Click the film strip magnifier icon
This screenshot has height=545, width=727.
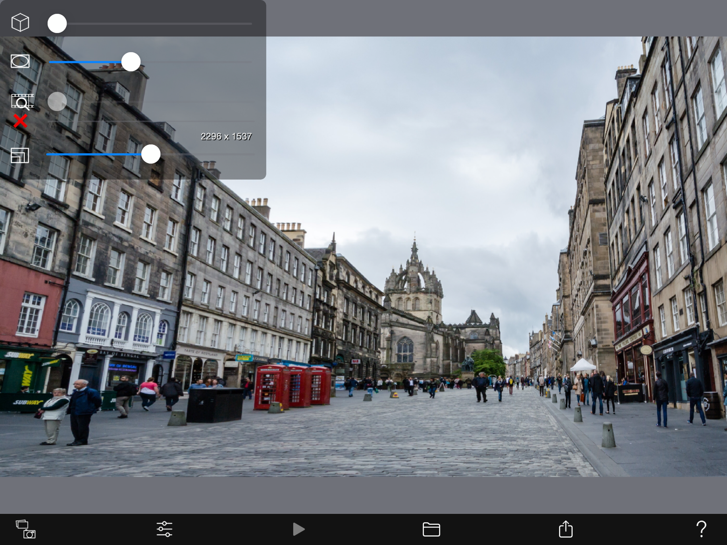[x=22, y=102]
